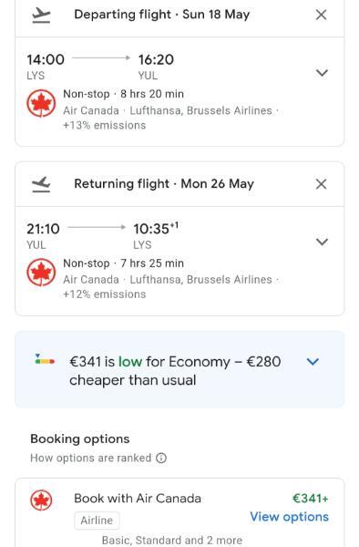Expand departing flight LYS to YUL details
The image size is (359, 547).
pyautogui.click(x=322, y=73)
